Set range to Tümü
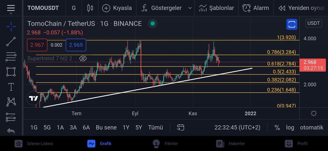Viewport: 328px width, 151px height. pos(156,128)
